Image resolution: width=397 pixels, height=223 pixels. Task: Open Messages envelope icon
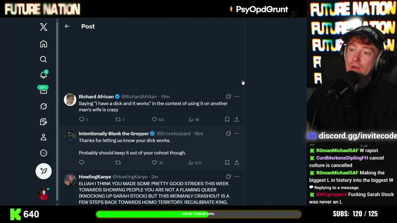point(43,91)
